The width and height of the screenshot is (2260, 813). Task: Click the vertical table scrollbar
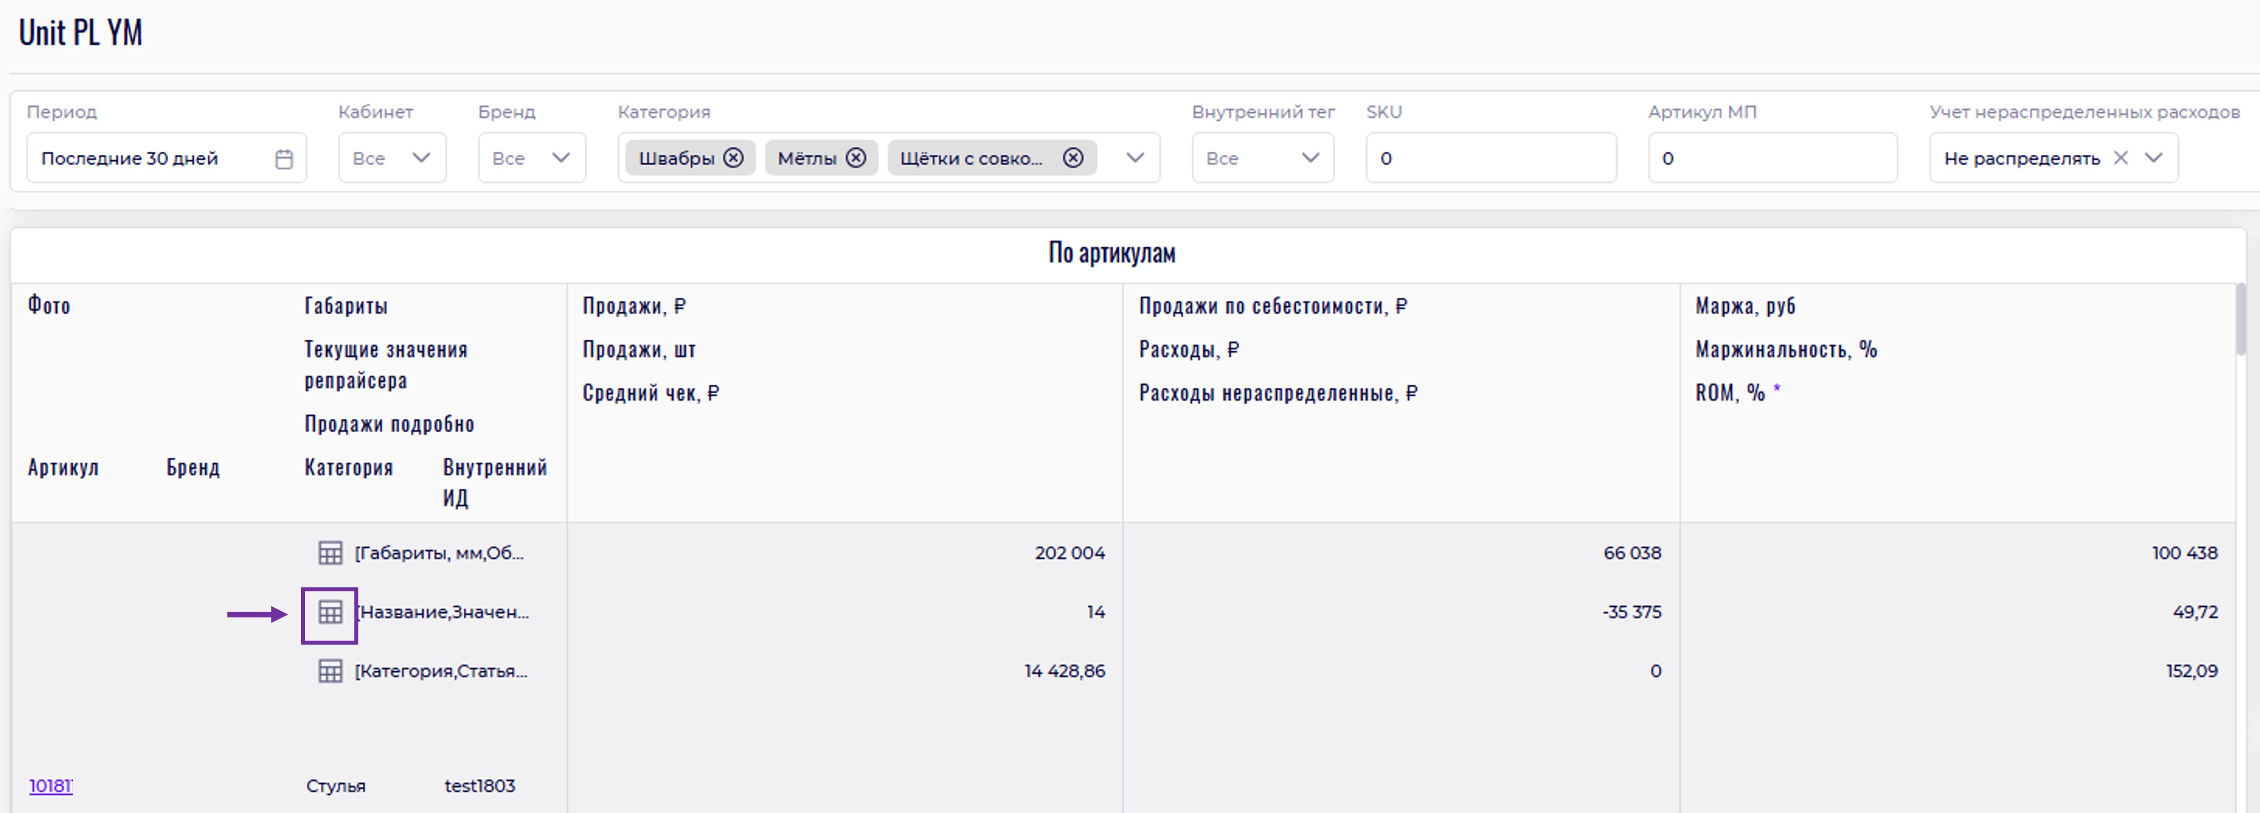point(2242,320)
